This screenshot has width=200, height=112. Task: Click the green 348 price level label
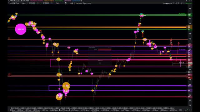(190, 14)
